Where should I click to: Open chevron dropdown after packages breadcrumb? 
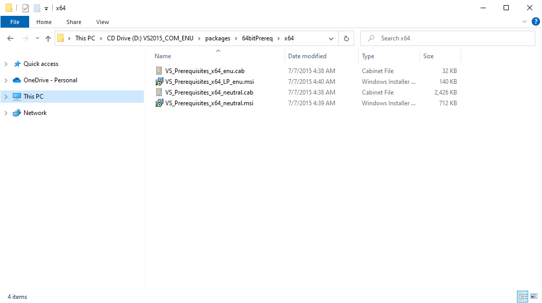pyautogui.click(x=236, y=38)
